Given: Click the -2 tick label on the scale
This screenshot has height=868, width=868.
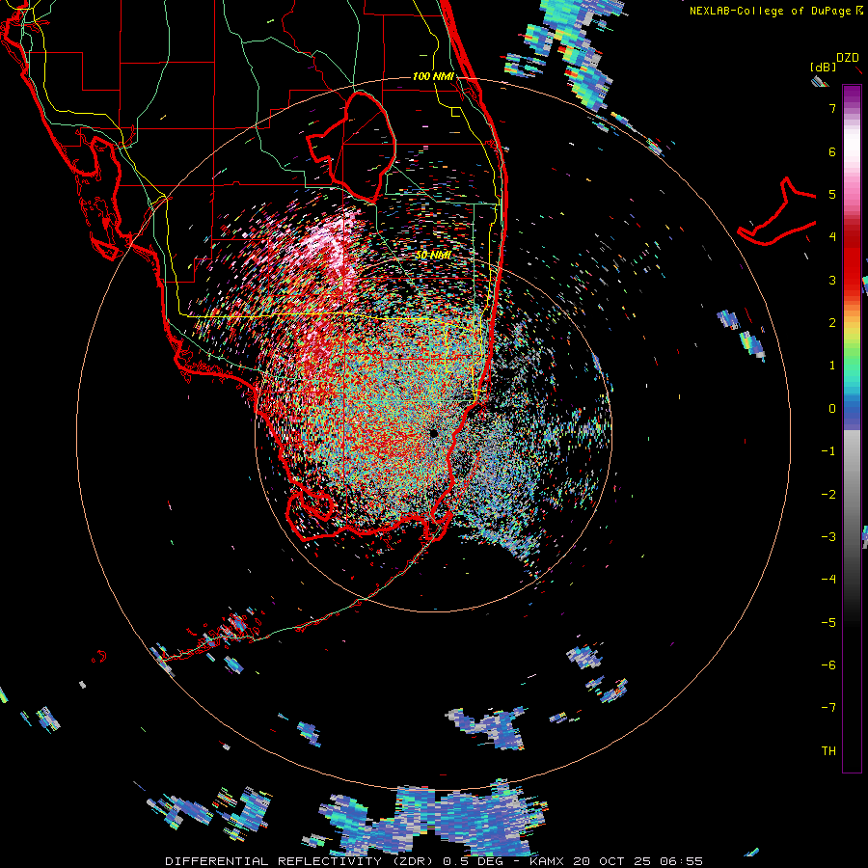Looking at the screenshot, I should click(x=828, y=494).
